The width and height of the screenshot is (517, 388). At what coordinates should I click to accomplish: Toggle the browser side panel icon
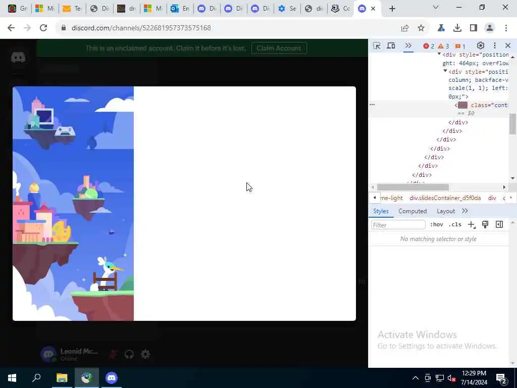(474, 28)
